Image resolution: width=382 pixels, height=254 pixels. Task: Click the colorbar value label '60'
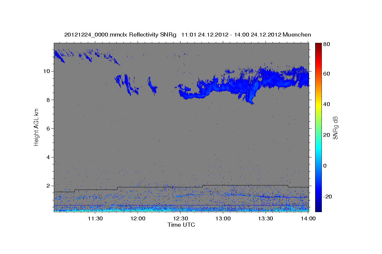coord(327,74)
